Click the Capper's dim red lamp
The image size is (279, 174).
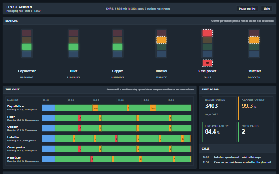[x=118, y=33]
